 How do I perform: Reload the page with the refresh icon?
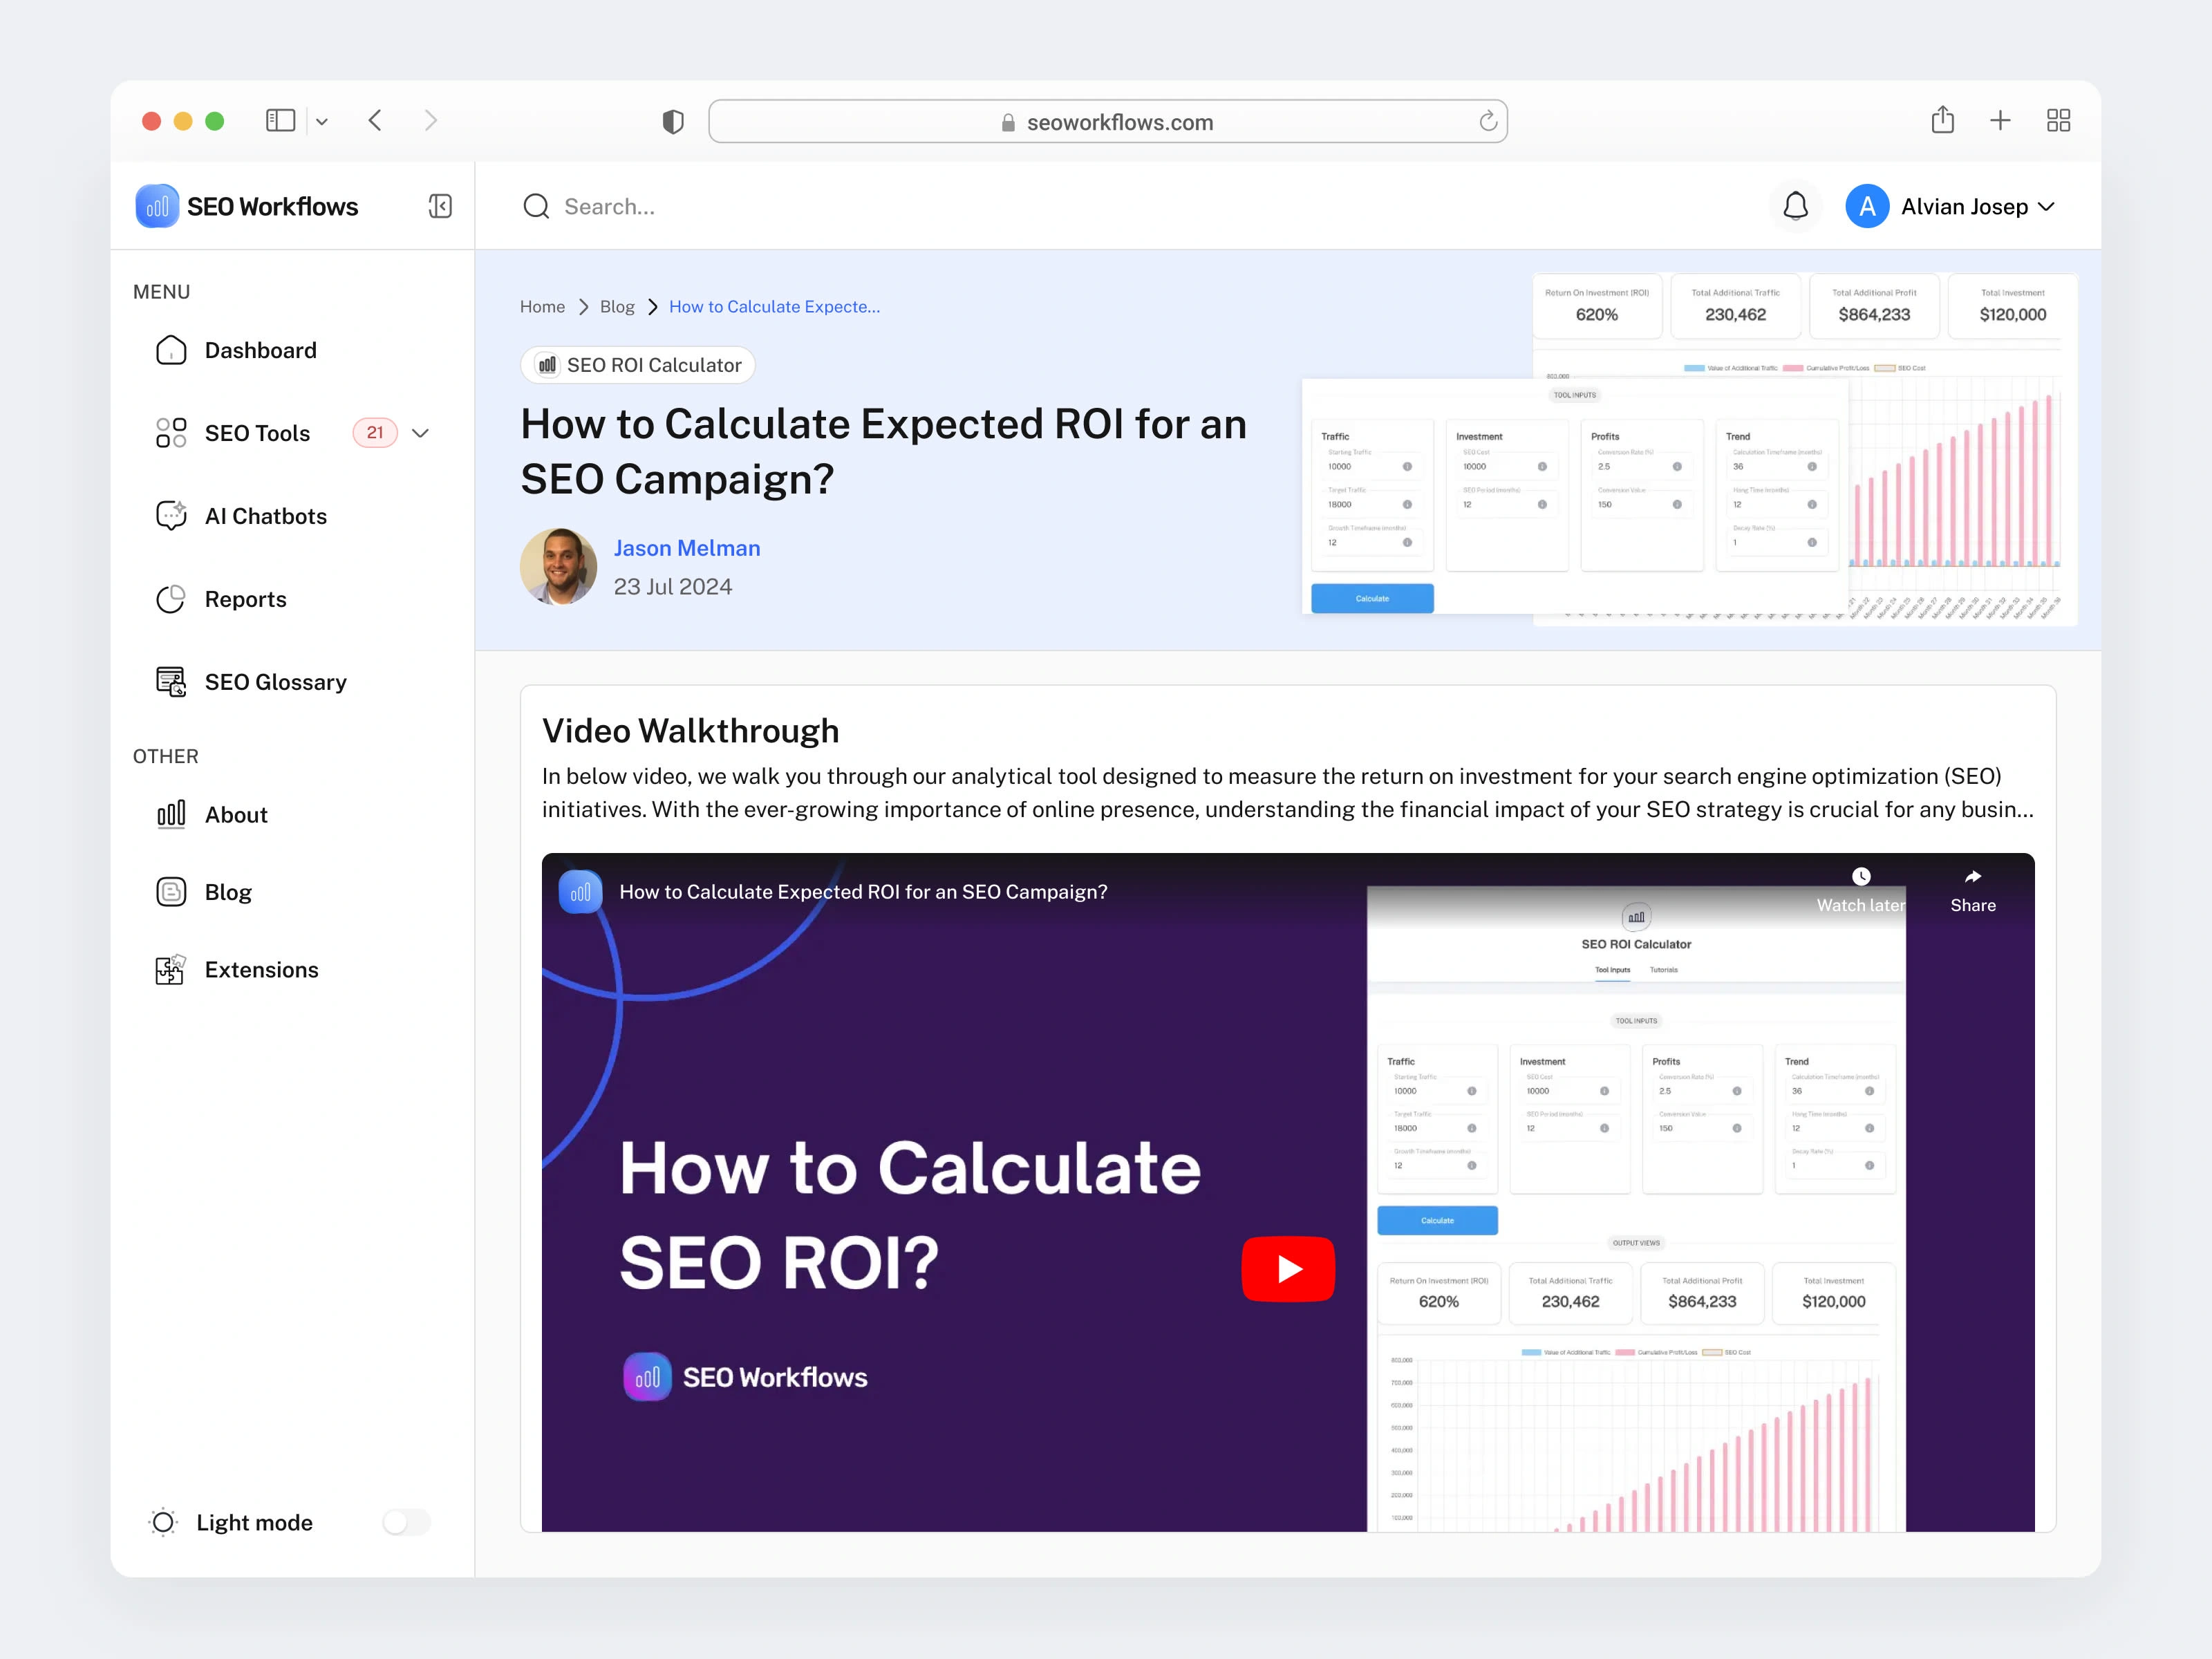coord(1488,122)
